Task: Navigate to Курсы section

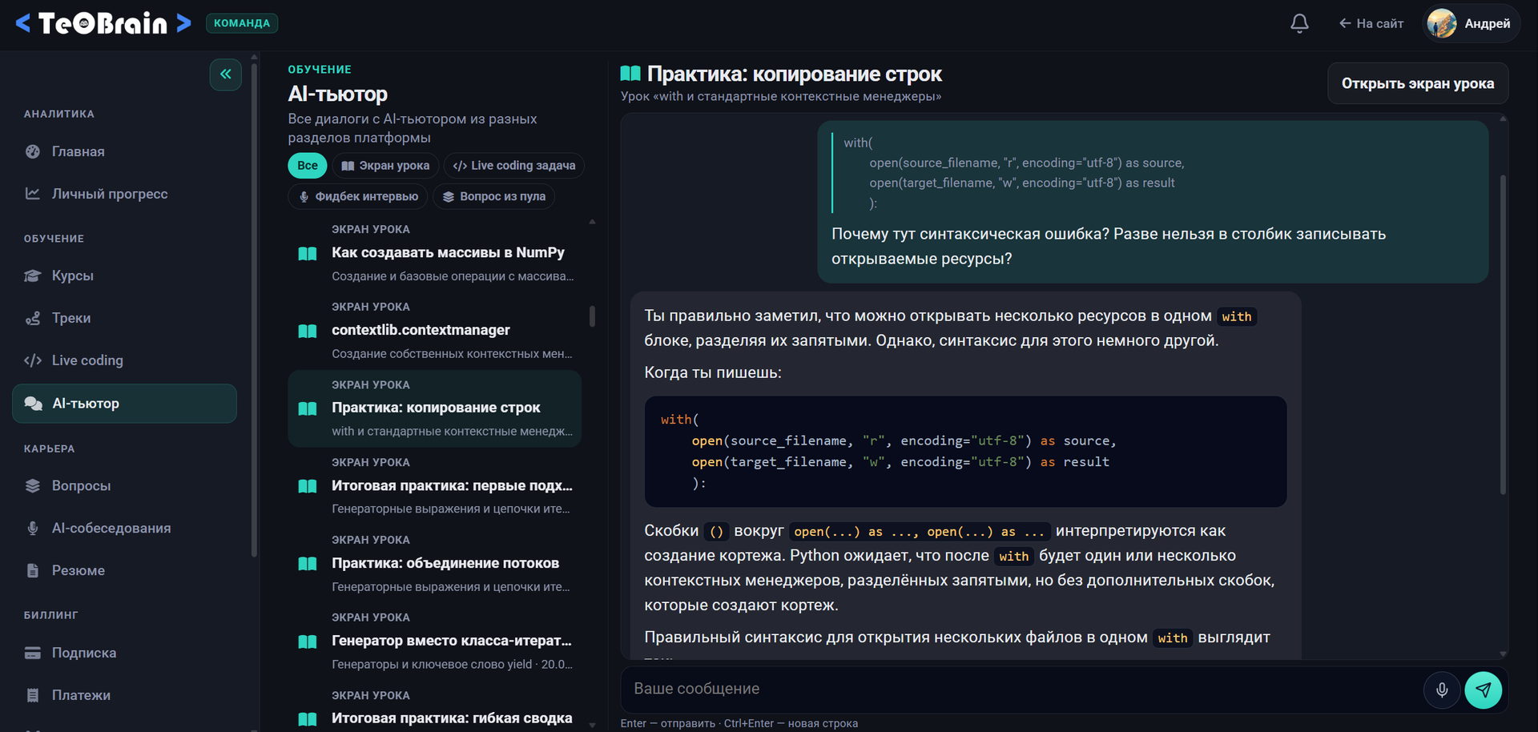Action: tap(124, 276)
